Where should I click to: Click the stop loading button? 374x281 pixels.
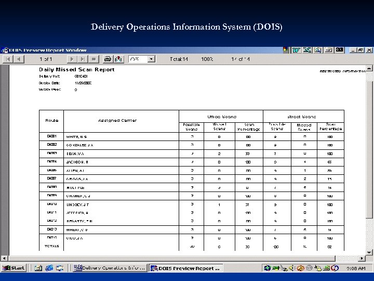tap(94, 59)
